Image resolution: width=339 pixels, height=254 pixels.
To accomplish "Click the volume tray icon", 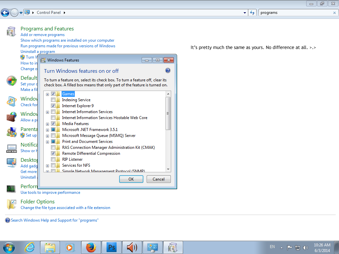I will tap(306, 247).
